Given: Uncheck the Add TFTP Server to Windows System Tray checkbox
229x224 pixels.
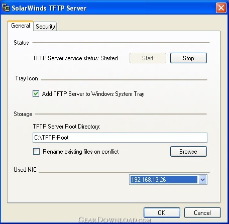Looking at the screenshot, I should tap(36, 94).
